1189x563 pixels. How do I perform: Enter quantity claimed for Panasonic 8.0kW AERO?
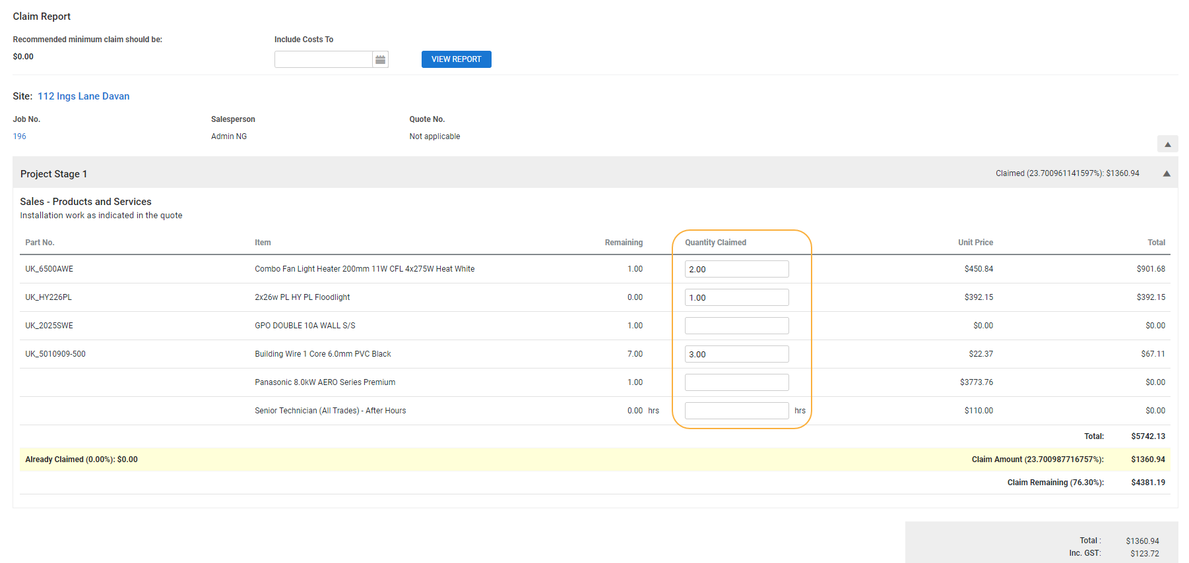[x=736, y=382]
